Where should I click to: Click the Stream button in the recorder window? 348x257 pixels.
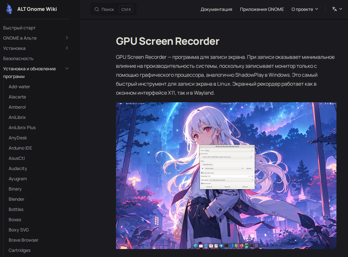(x=209, y=187)
